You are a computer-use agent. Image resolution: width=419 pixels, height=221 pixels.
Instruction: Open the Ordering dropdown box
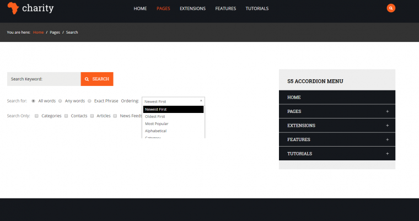[173, 101]
